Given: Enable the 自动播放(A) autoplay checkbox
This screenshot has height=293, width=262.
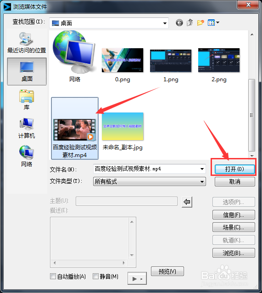Looking at the screenshot, I should pyautogui.click(x=53, y=276).
